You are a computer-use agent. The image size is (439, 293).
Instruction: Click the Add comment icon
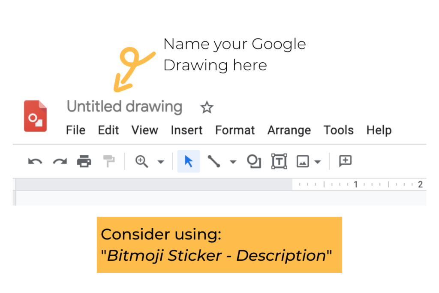(x=345, y=161)
